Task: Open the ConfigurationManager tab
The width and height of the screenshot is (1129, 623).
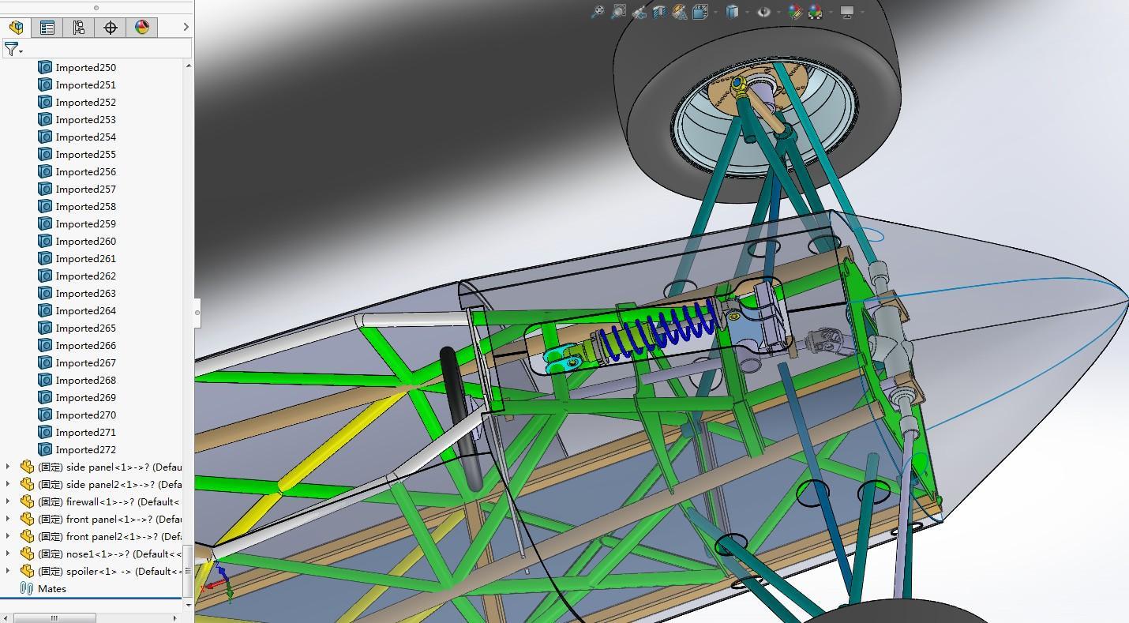Action: [79, 28]
